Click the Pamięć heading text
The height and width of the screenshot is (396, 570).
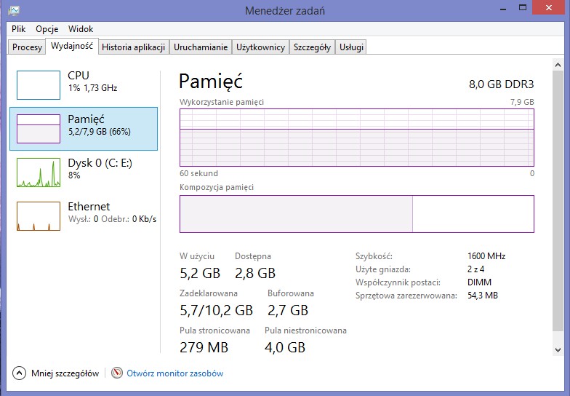[211, 81]
